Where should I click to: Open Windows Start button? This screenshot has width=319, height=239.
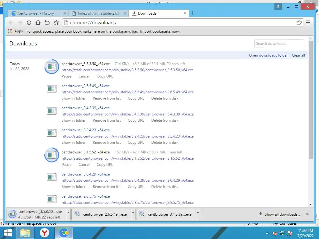click(8, 233)
